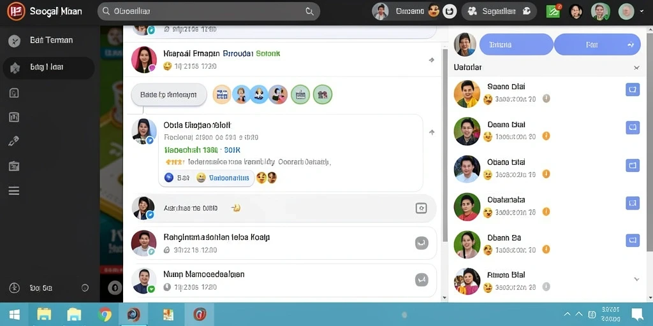This screenshot has height=326, width=653.
Task: Click the comment input field Aunmae
Action: pyautogui.click(x=283, y=208)
